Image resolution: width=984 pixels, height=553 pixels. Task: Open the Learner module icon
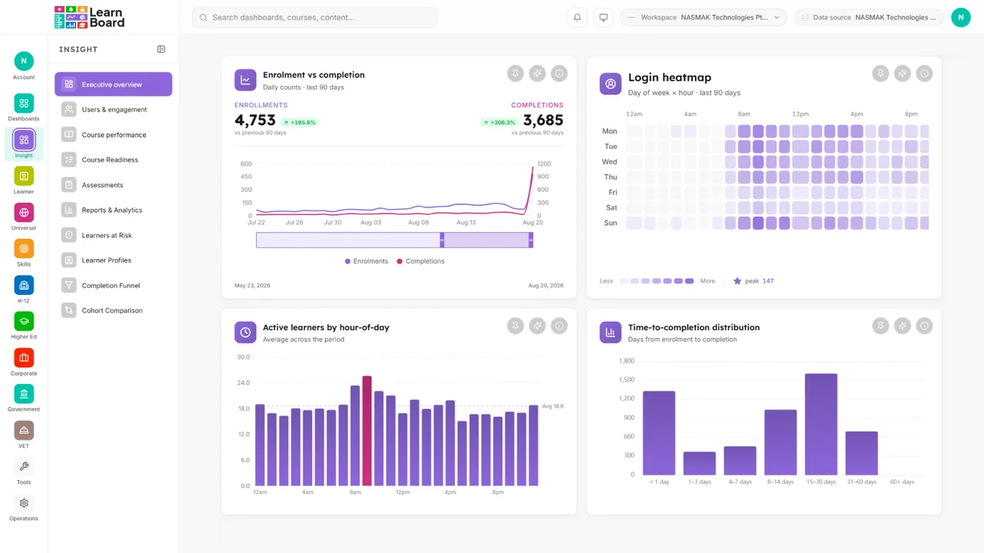pyautogui.click(x=24, y=176)
